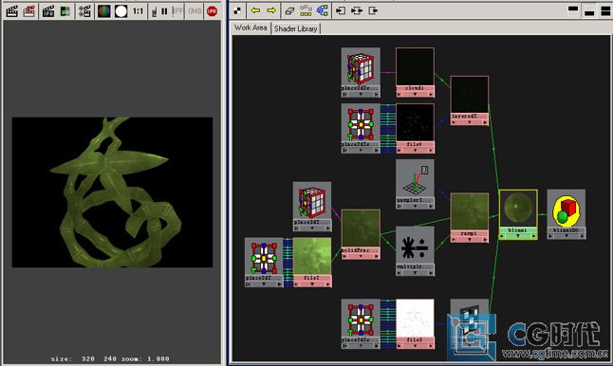613x366 pixels.
Task: Select the blinn1 material node swatch
Action: (518, 209)
